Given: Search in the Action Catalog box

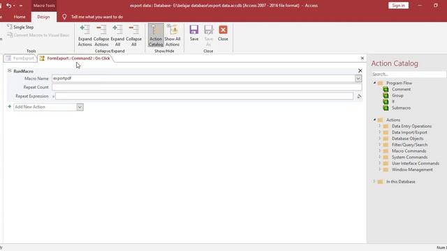Looking at the screenshot, I should [x=409, y=75].
